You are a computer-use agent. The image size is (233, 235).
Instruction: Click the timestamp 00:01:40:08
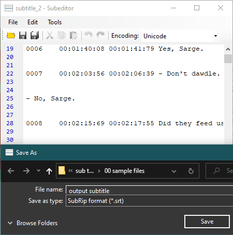coord(82,49)
